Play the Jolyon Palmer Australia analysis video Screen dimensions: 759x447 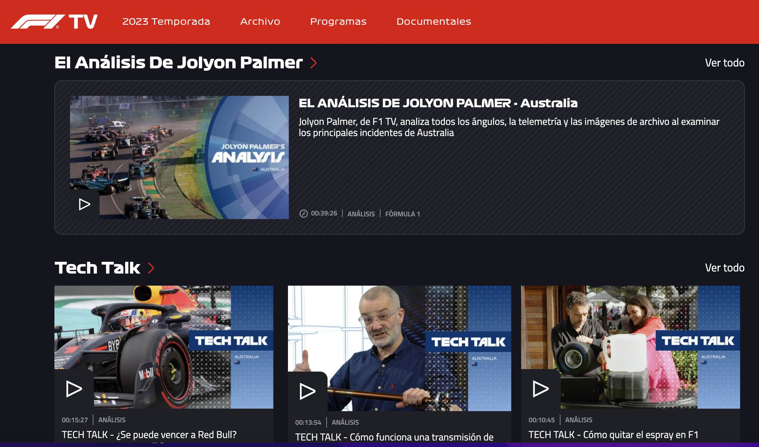(x=84, y=204)
